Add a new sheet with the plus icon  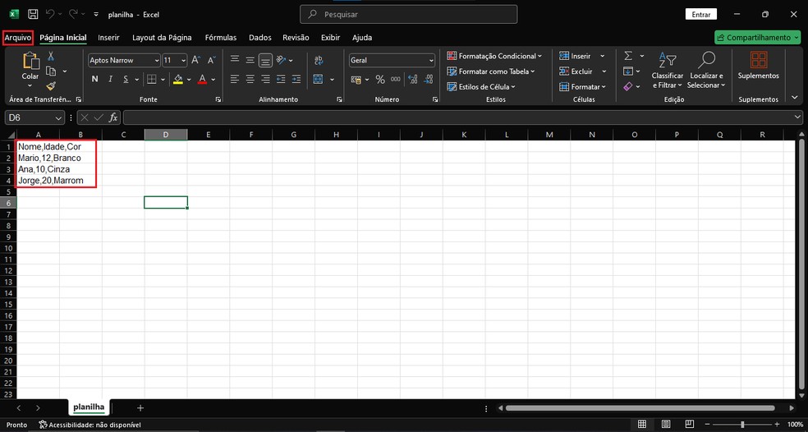coord(140,407)
